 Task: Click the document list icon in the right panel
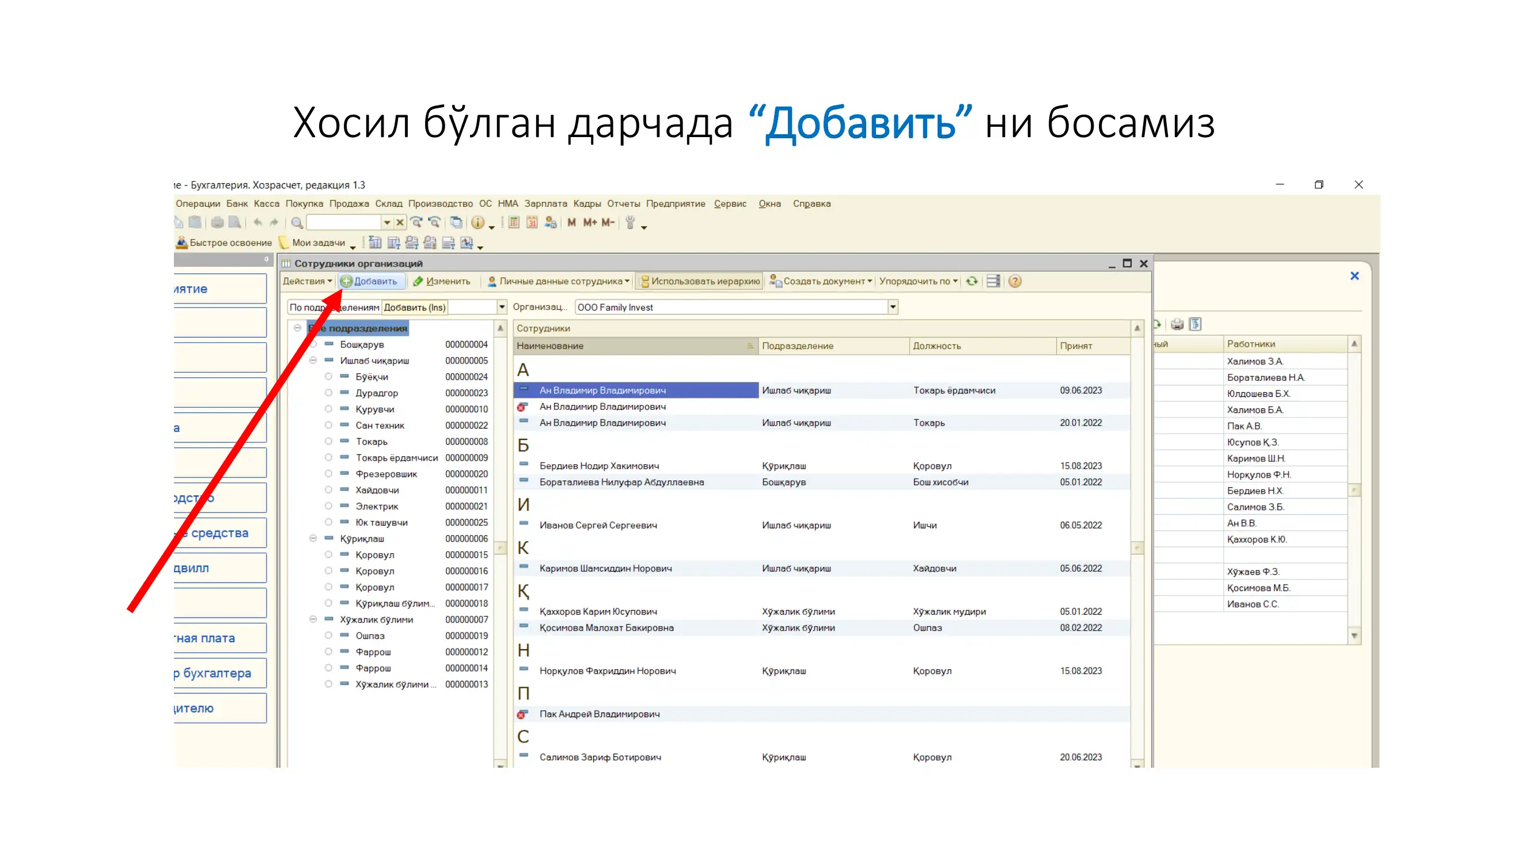point(1195,324)
